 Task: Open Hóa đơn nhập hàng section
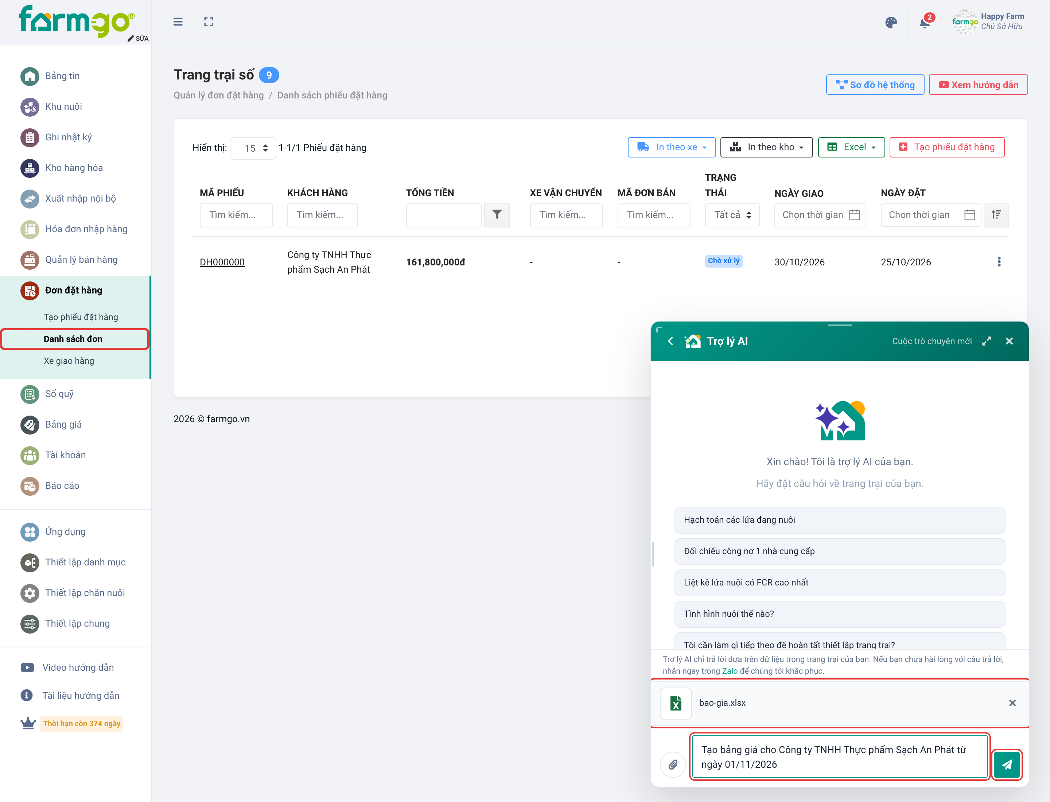(86, 229)
